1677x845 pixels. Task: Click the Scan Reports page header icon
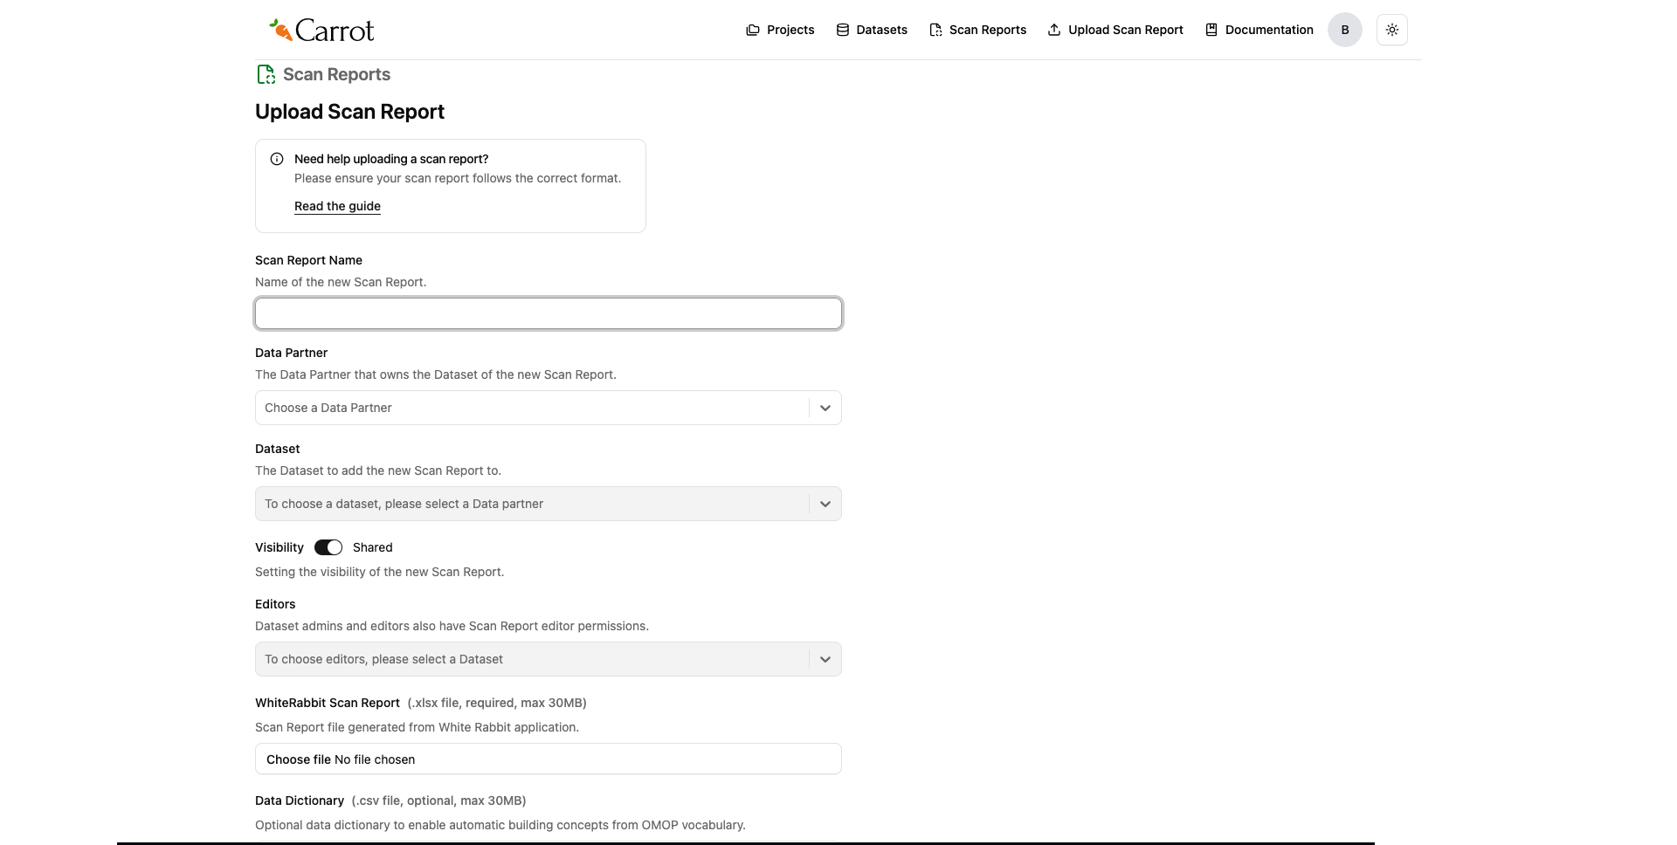(266, 74)
